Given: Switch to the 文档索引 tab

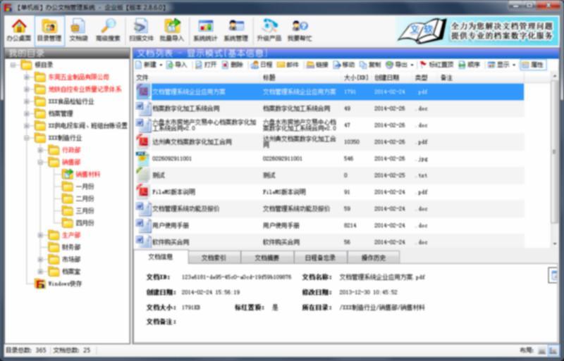Looking at the screenshot, I should [x=214, y=258].
